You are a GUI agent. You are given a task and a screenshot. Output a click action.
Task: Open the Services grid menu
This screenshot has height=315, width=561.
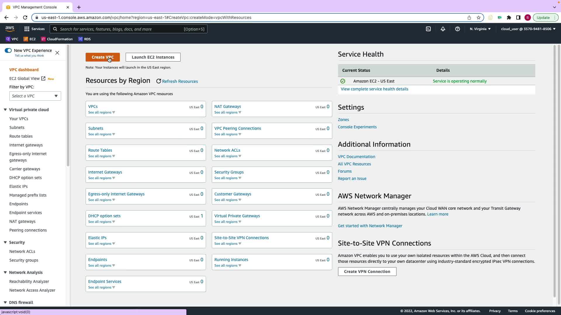[x=34, y=29]
